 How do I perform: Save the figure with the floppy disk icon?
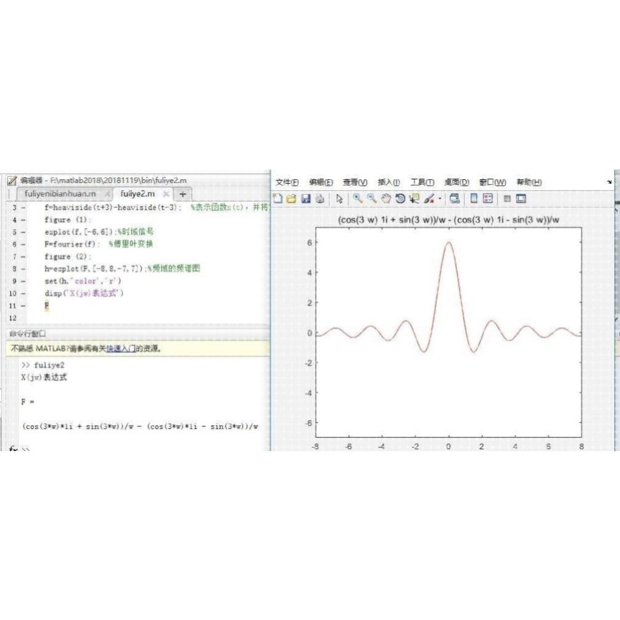pos(306,198)
